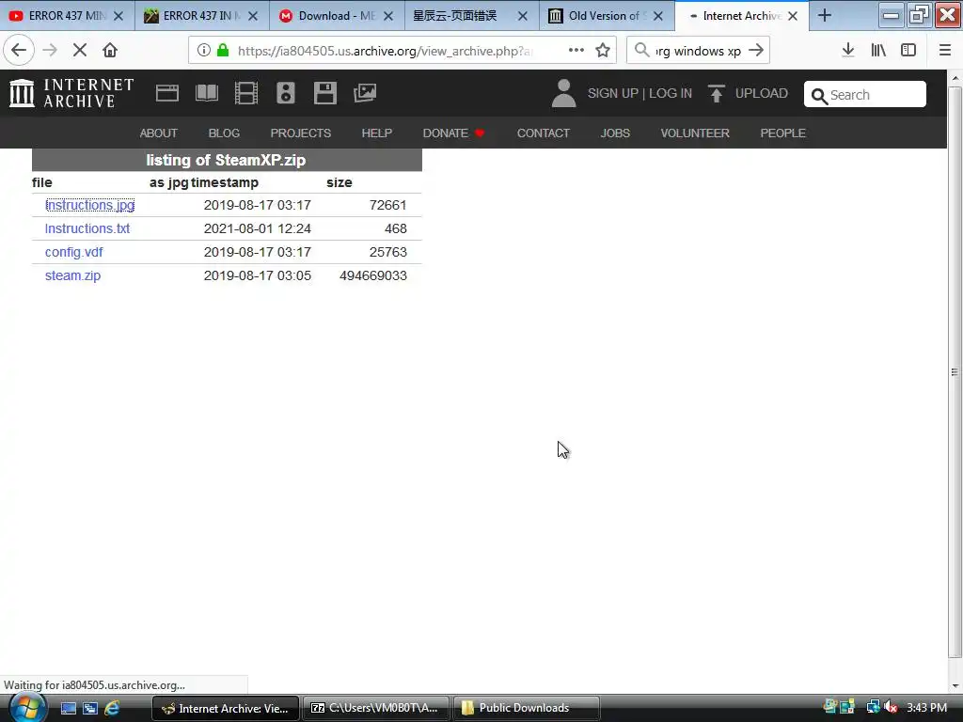Open the Instructions.txt file link
Screen dimensions: 963x722
[x=87, y=228]
